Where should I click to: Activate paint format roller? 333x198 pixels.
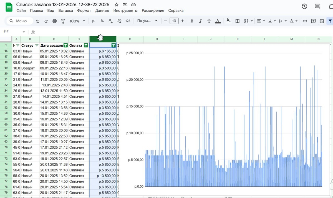[x=63, y=21]
